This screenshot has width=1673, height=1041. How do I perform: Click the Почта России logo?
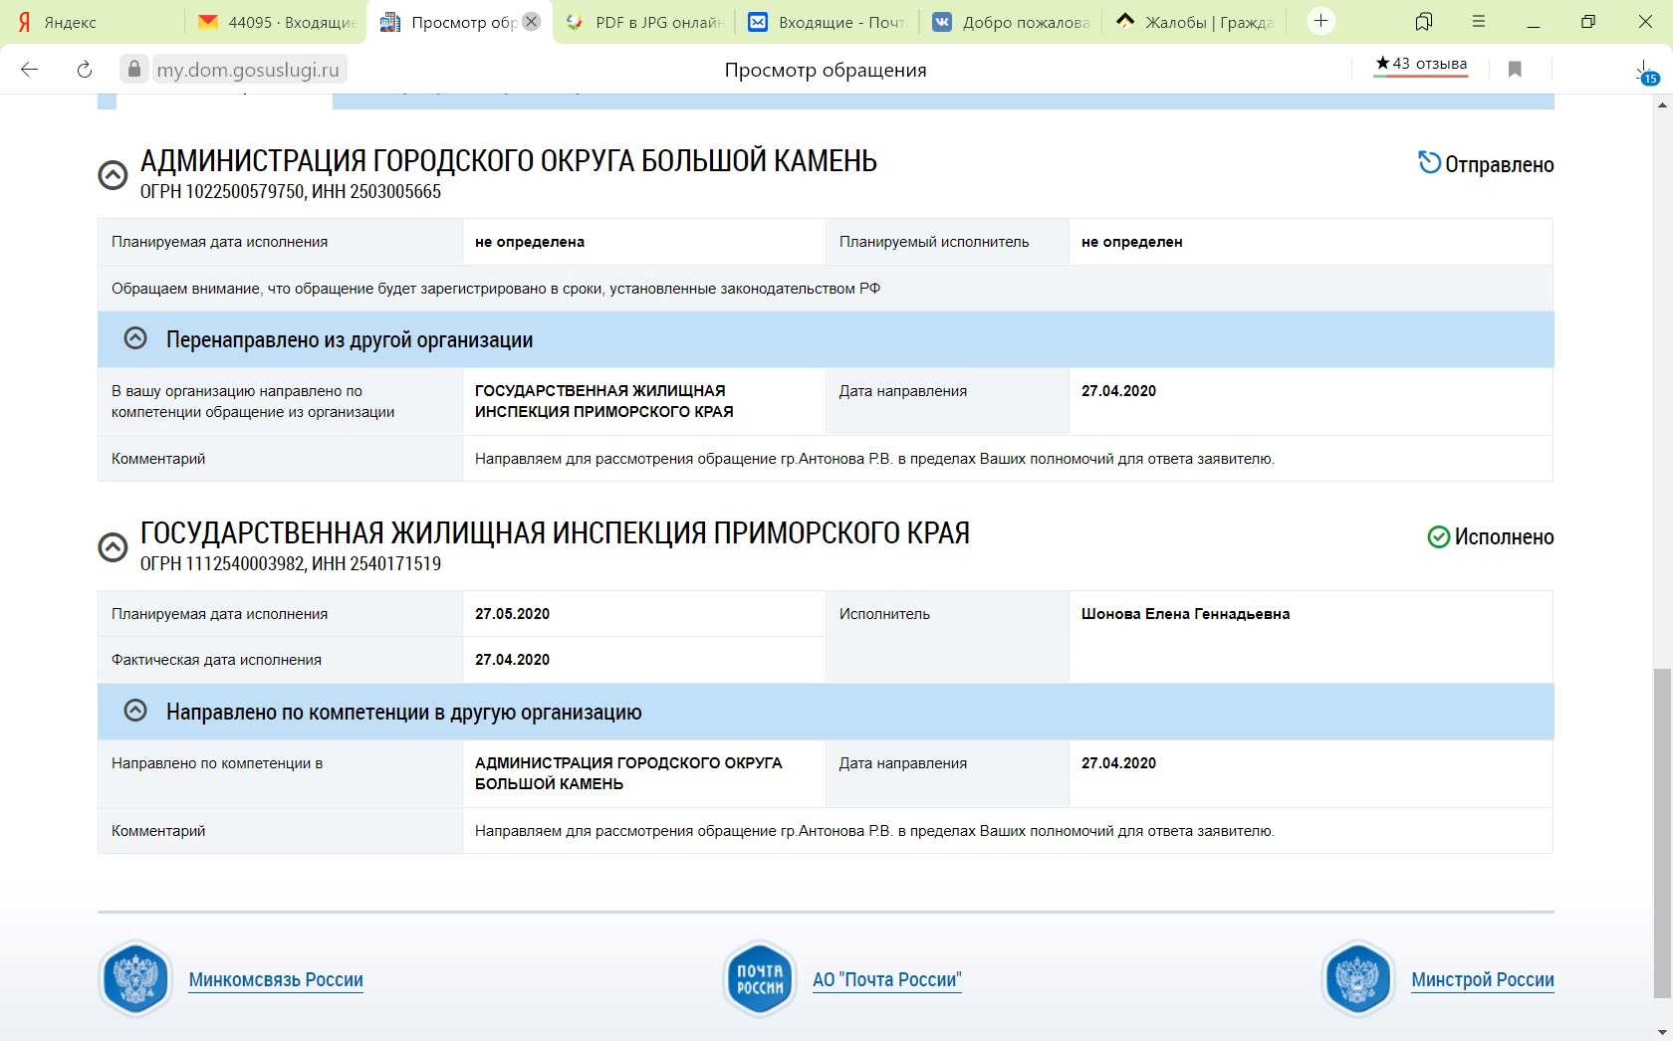tap(760, 979)
